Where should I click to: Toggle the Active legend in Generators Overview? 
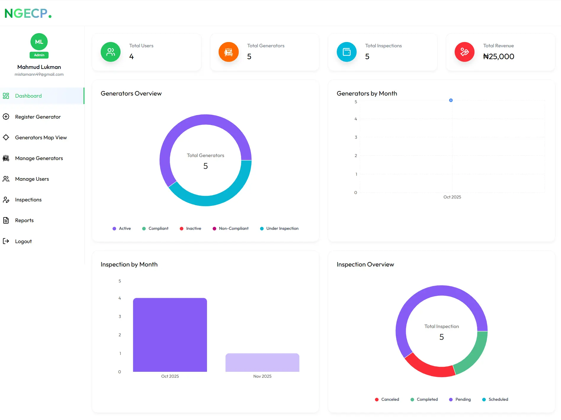[x=122, y=229]
